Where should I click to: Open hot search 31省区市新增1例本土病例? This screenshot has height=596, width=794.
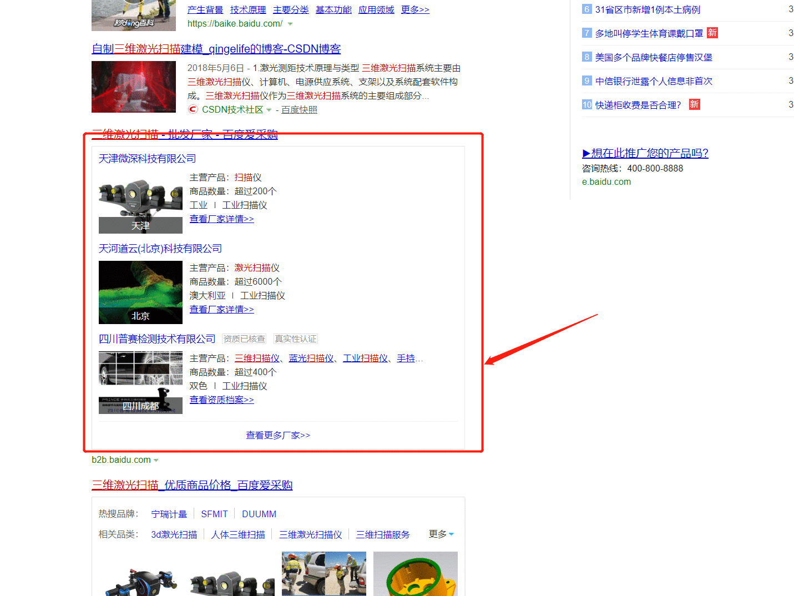click(x=648, y=10)
